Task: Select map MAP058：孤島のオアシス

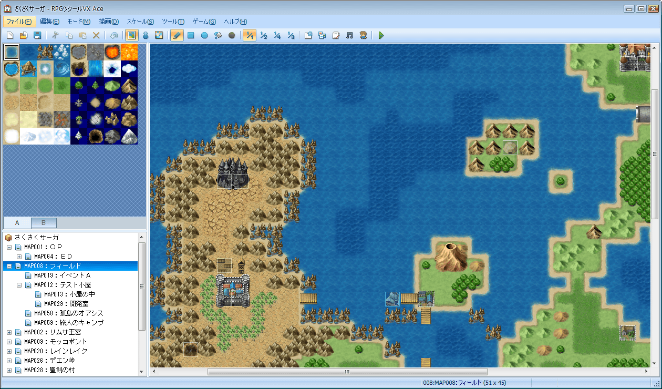Action: [69, 313]
